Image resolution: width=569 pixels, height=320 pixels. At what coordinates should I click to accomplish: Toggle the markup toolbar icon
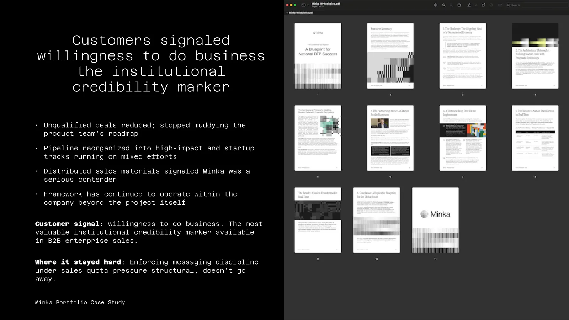click(x=491, y=5)
